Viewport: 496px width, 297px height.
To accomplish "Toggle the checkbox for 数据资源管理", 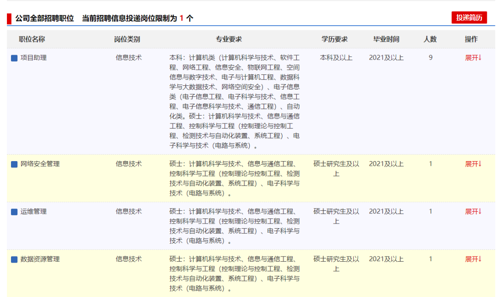I will 14,260.
